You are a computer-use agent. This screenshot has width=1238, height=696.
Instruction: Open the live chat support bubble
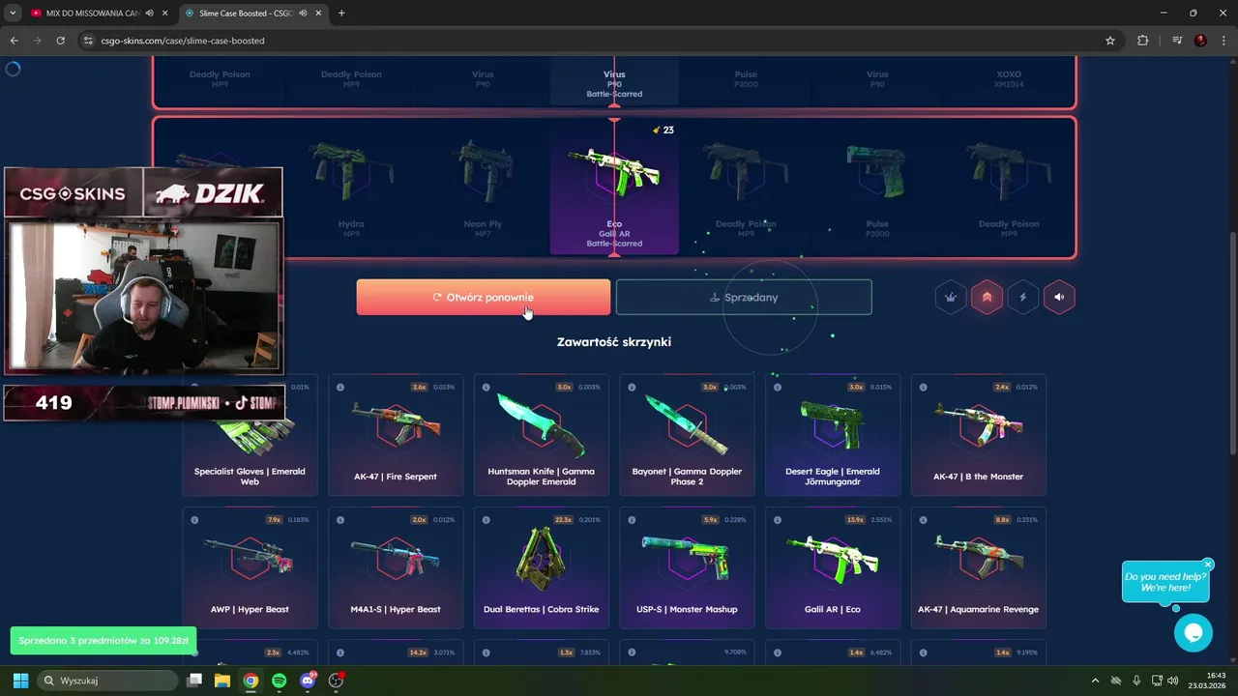coord(1193,633)
